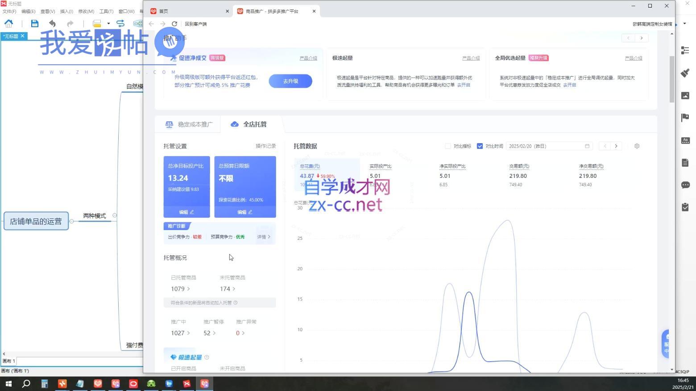This screenshot has width=696, height=391.
Task: Open XMind image panel icon in right sidebar
Action: [x=685, y=95]
